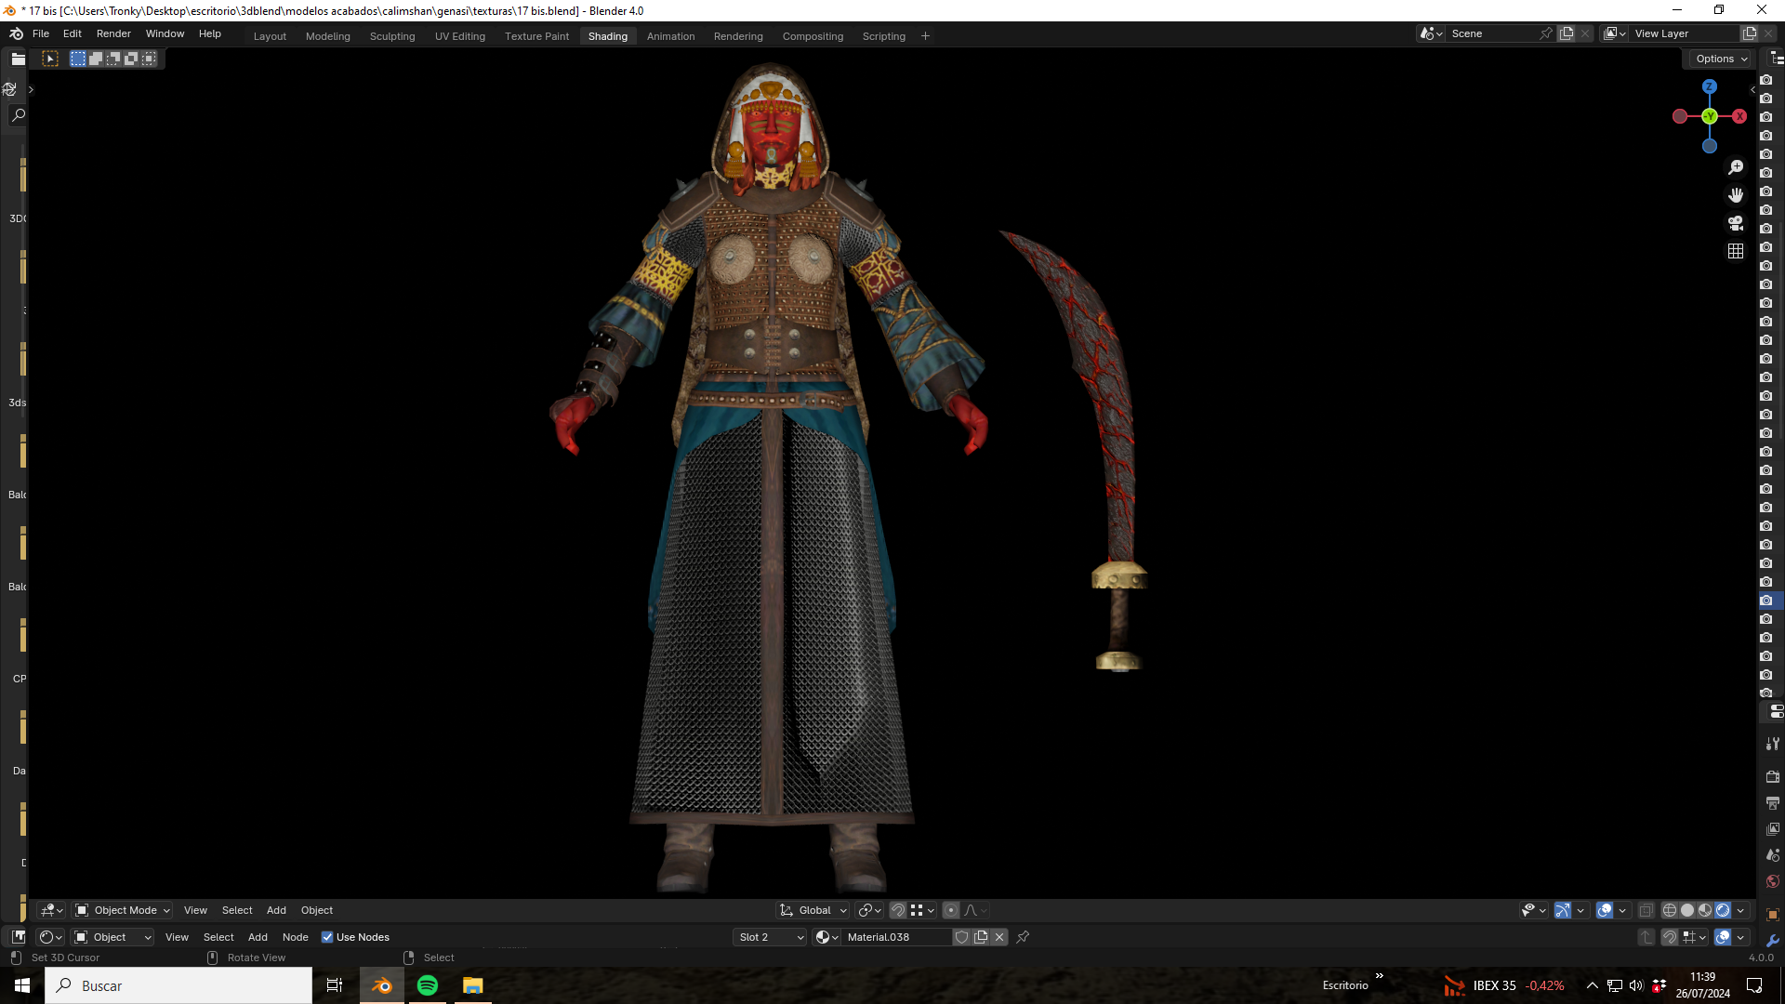The width and height of the screenshot is (1785, 1004).
Task: Open the Render menu
Action: coord(113,33)
